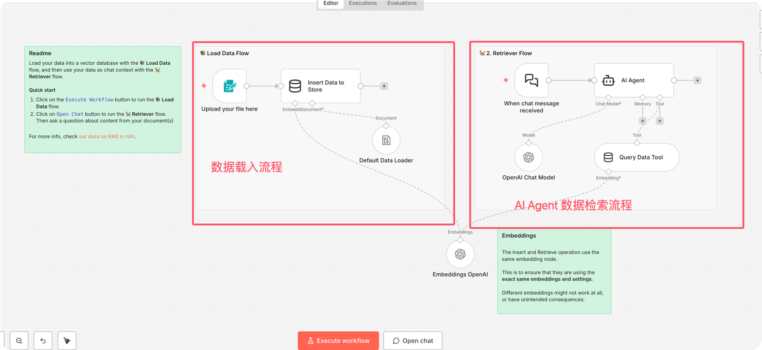Image resolution: width=762 pixels, height=350 pixels.
Task: Switch to the Executions tab
Action: pos(362,3)
